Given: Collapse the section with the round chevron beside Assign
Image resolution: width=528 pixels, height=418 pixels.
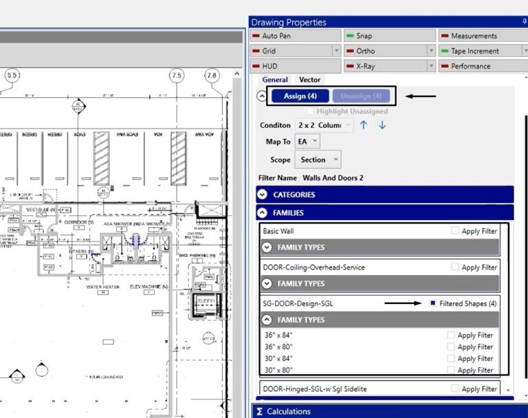Looking at the screenshot, I should tap(262, 96).
